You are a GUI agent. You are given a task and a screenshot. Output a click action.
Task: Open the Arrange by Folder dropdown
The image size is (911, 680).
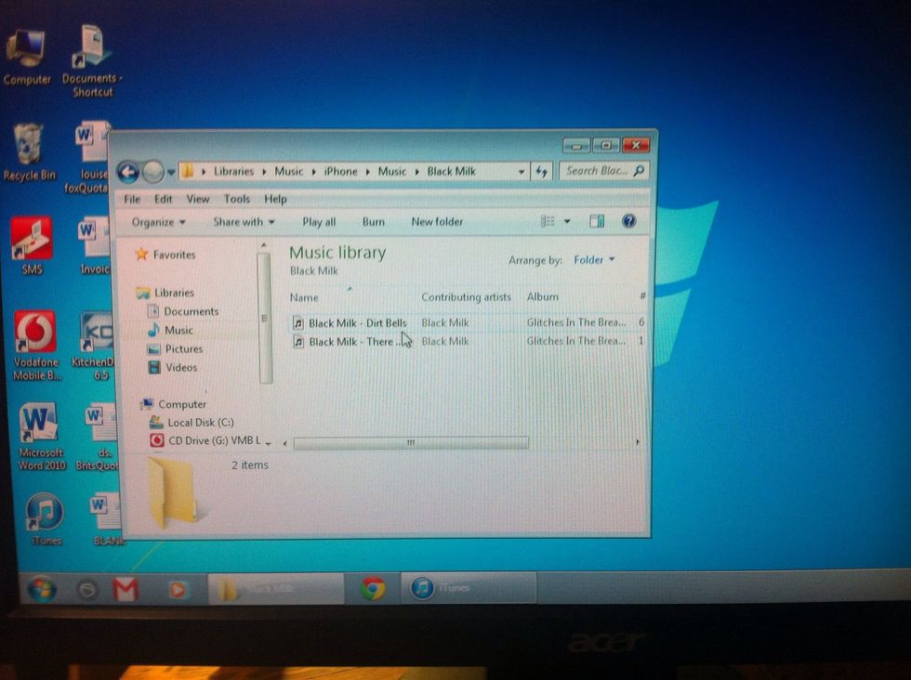pos(594,259)
